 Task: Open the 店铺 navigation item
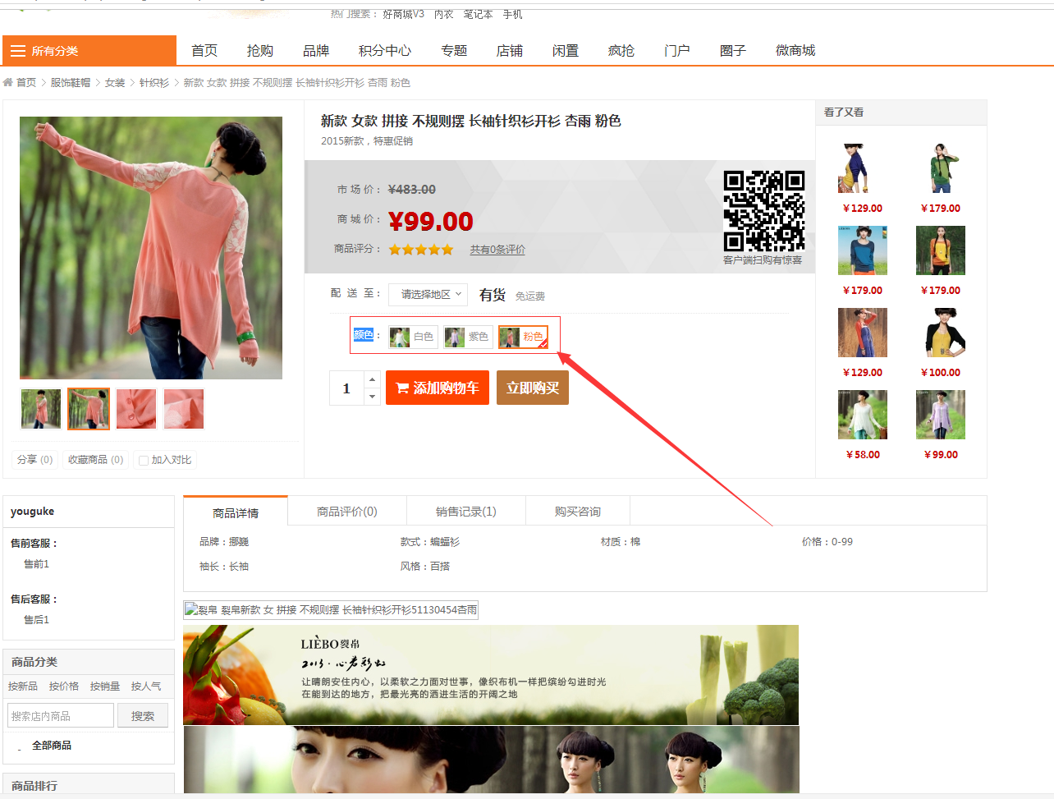tap(510, 51)
